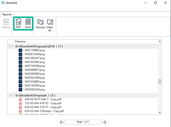Viewport: 171px width, 127px height.
Task: Click PDF icon of 723-SG-Mth 4 PS P2
Action: 21,103
